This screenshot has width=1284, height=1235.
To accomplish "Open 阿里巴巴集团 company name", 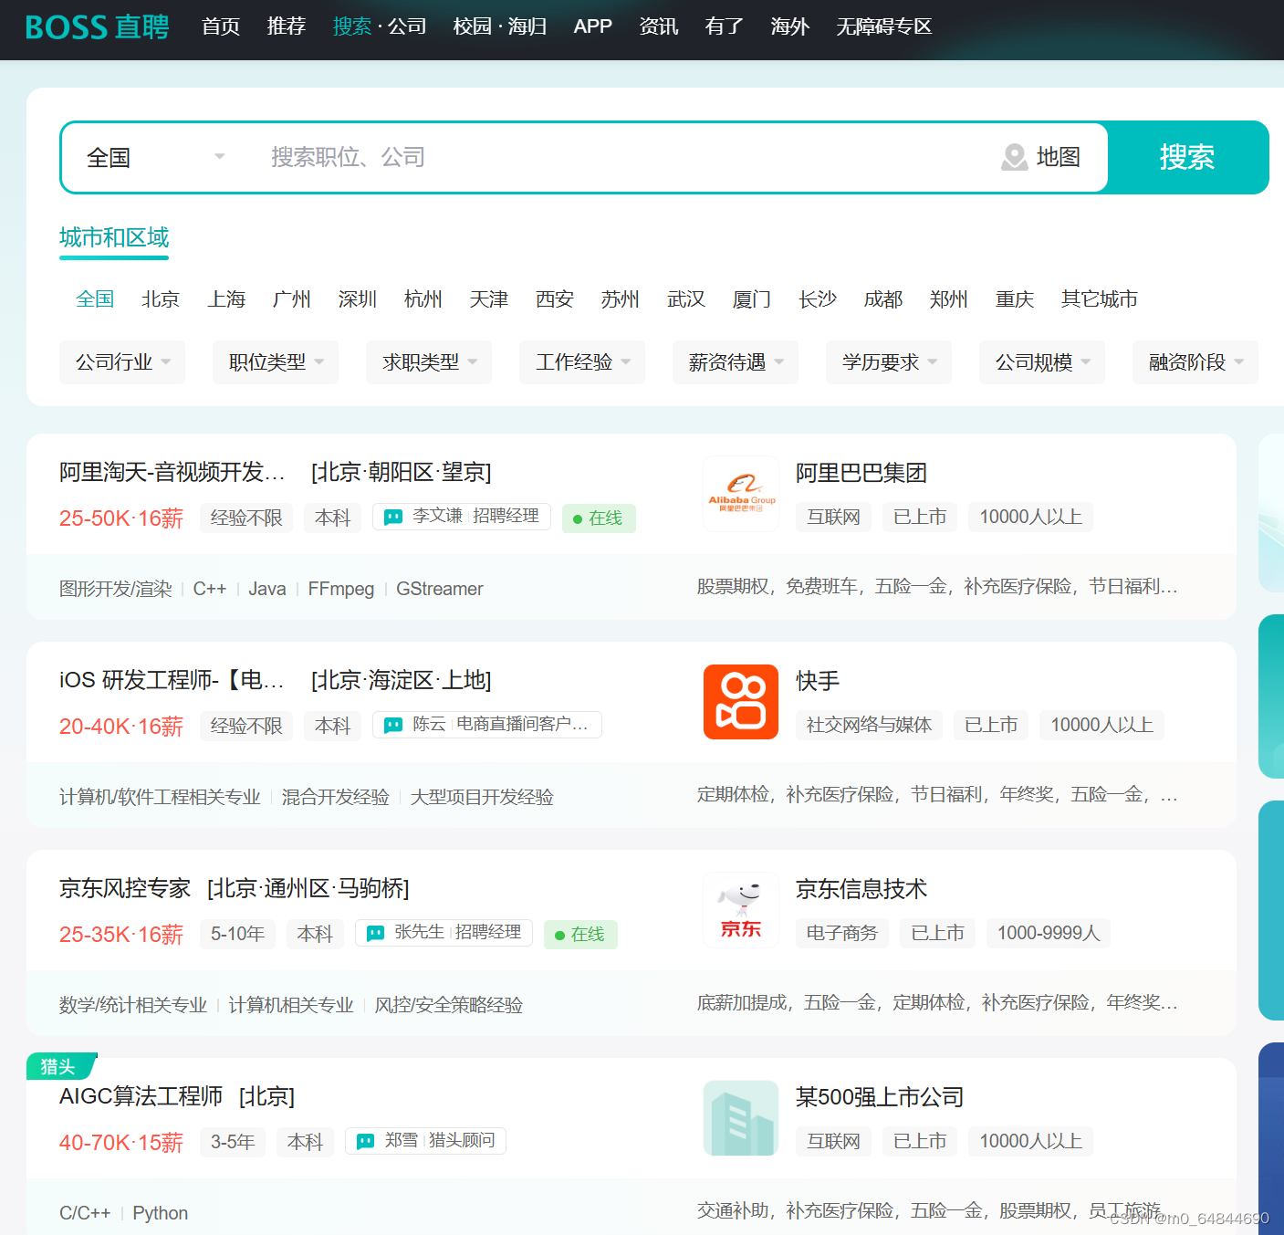I will (x=861, y=473).
